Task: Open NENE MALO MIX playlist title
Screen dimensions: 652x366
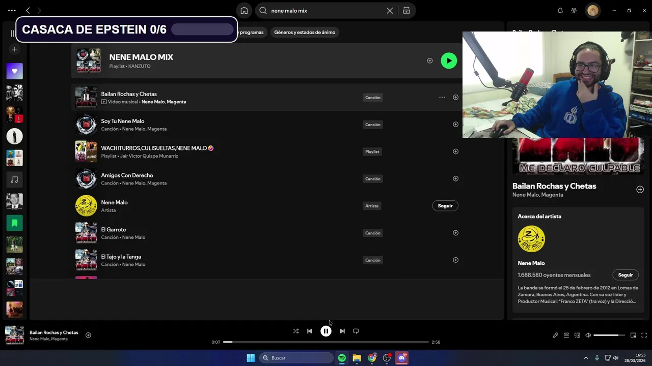Action: coord(141,57)
